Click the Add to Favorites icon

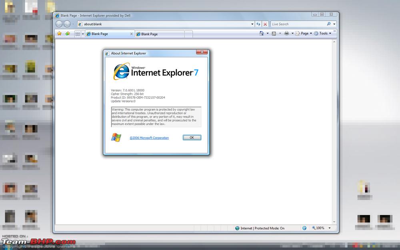point(68,34)
